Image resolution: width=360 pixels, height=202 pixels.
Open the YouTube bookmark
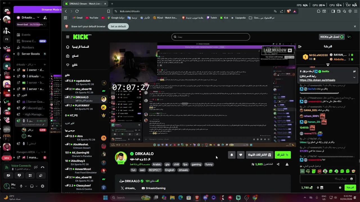coord(92,18)
